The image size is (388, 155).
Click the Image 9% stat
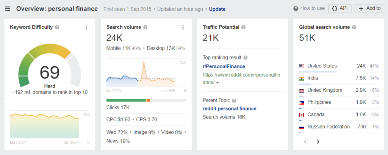[x=144, y=133]
